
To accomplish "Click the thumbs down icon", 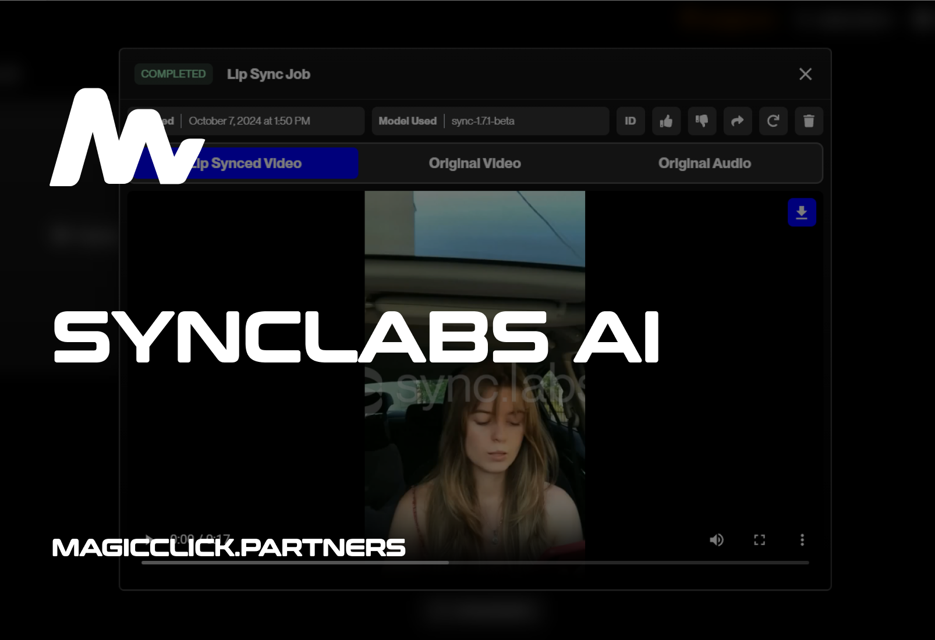I will click(x=702, y=121).
